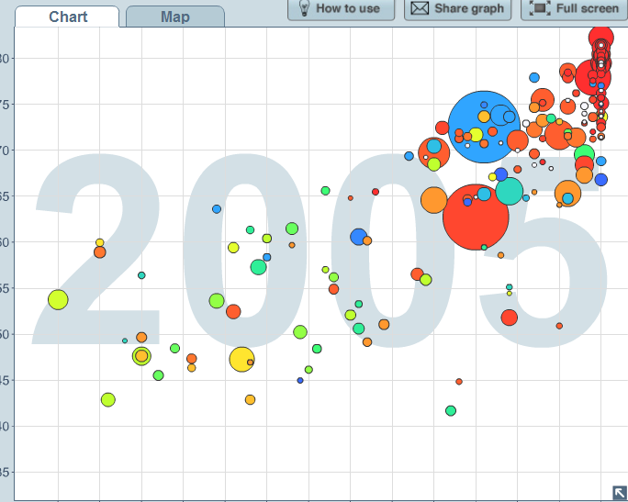Select the lowest yellow-green bubble at bottom left
This screenshot has height=502, width=628.
pyautogui.click(x=108, y=399)
